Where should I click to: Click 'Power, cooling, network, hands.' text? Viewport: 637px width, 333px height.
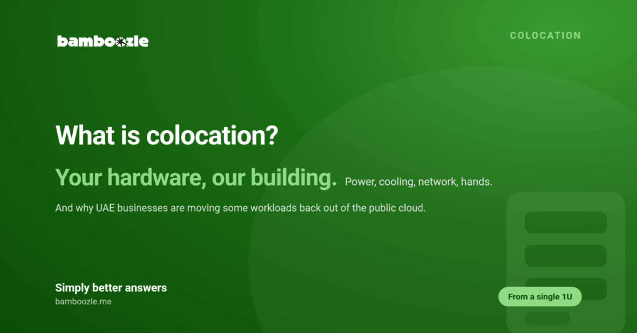click(x=419, y=182)
